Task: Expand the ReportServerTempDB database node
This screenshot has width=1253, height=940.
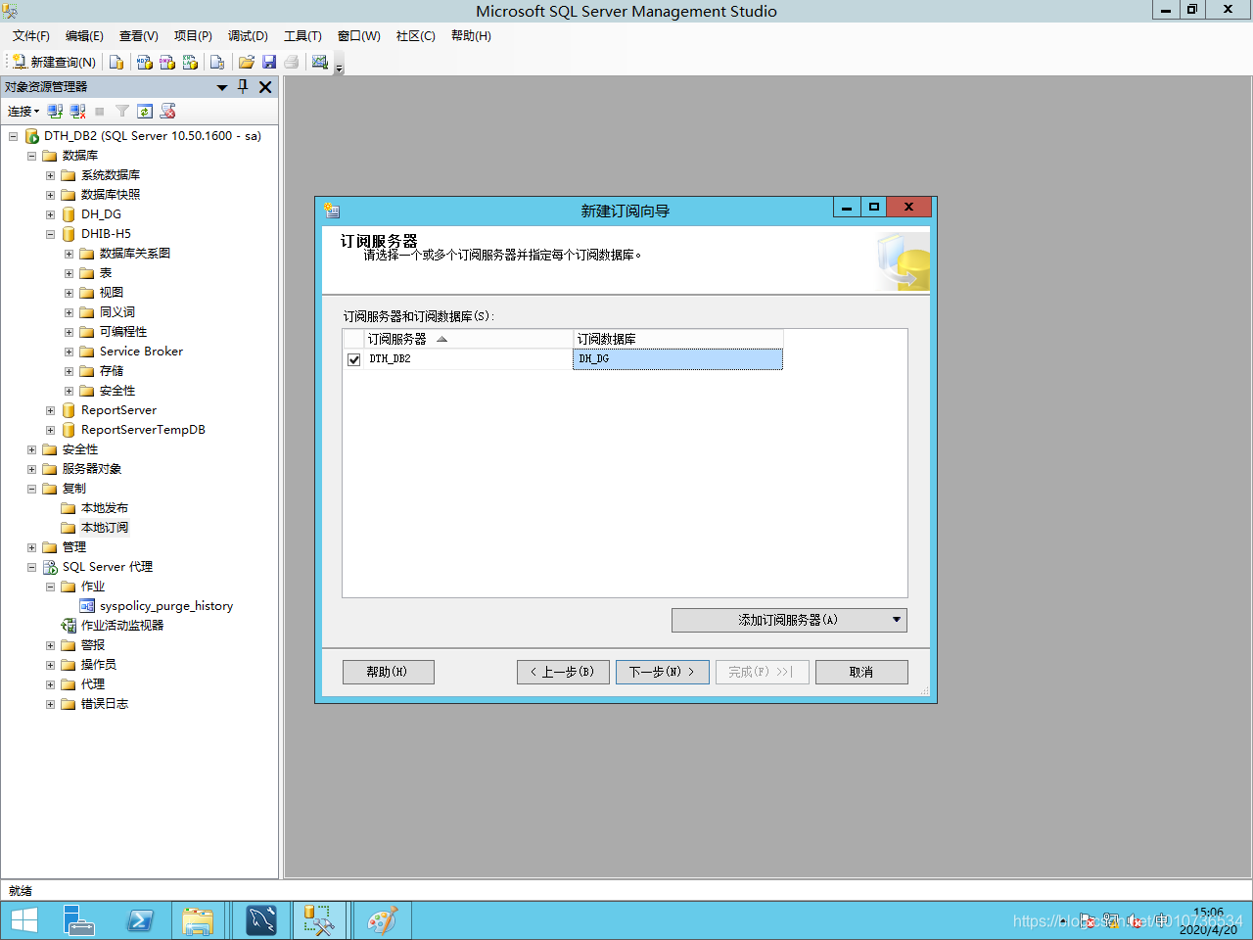Action: [50, 430]
